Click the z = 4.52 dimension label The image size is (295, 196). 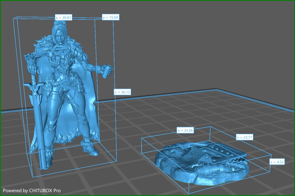coord(277,162)
